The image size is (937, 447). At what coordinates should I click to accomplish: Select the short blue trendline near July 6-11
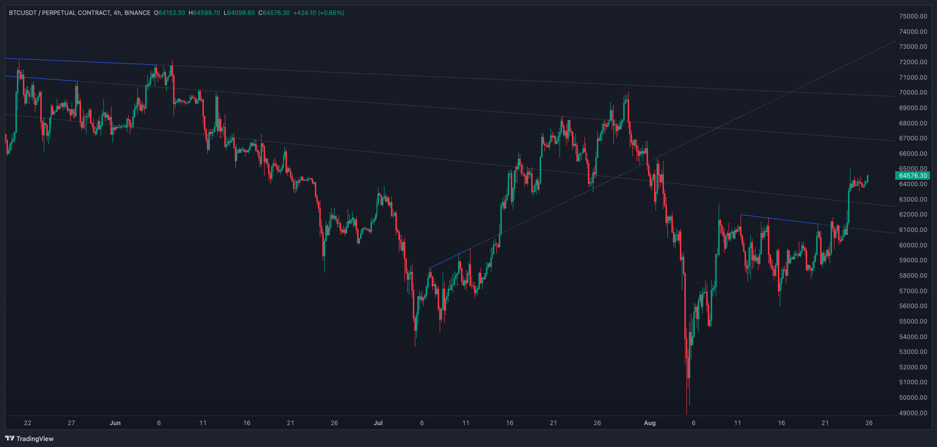click(x=450, y=258)
